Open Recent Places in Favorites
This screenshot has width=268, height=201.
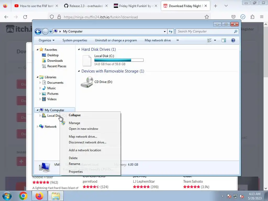[x=57, y=66]
